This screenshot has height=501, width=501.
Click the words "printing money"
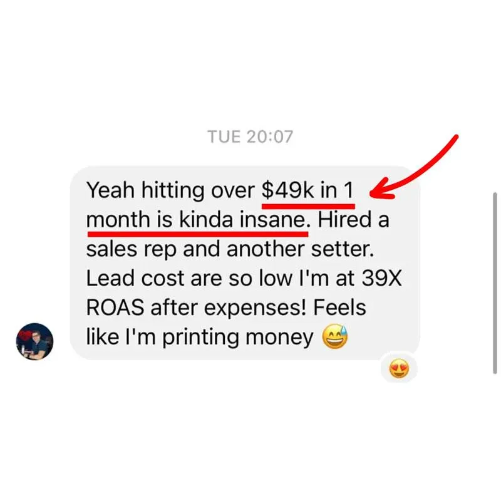point(238,339)
